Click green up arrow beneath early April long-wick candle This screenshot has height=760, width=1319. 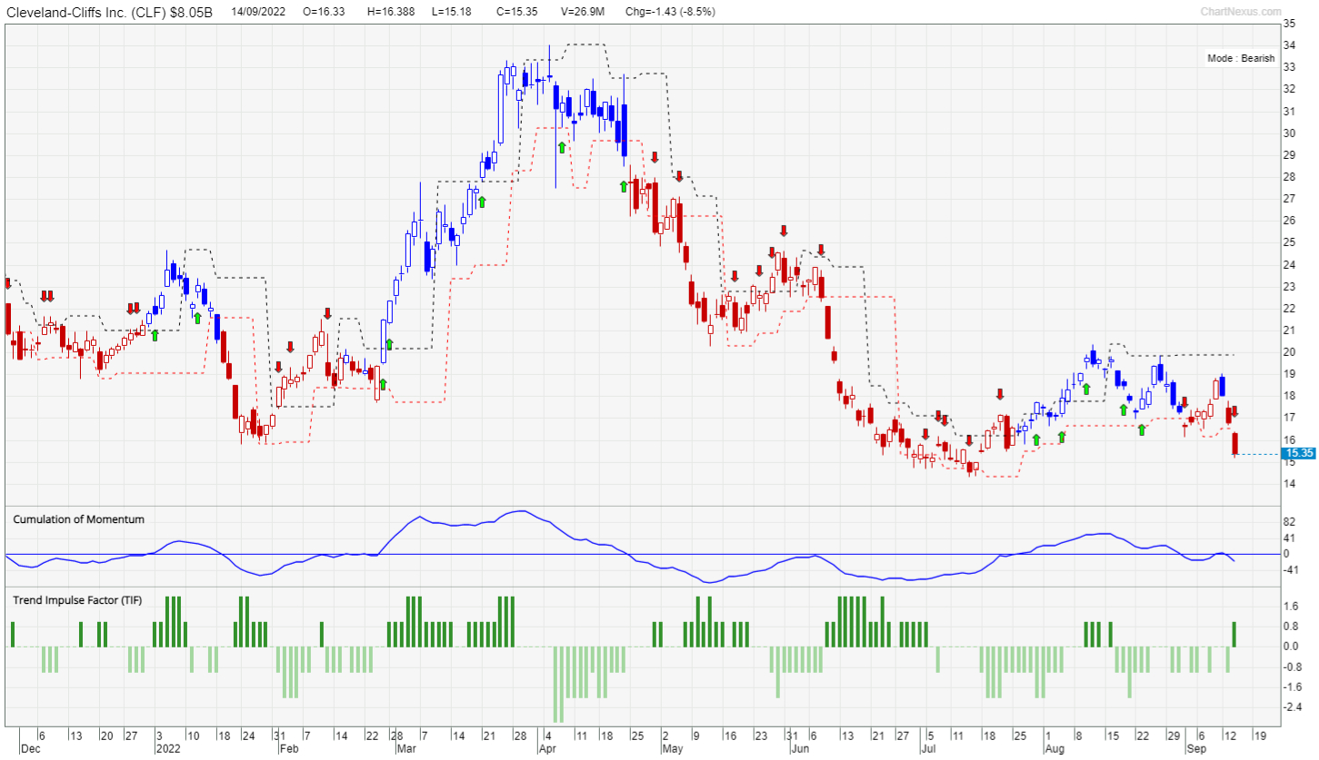pos(562,146)
